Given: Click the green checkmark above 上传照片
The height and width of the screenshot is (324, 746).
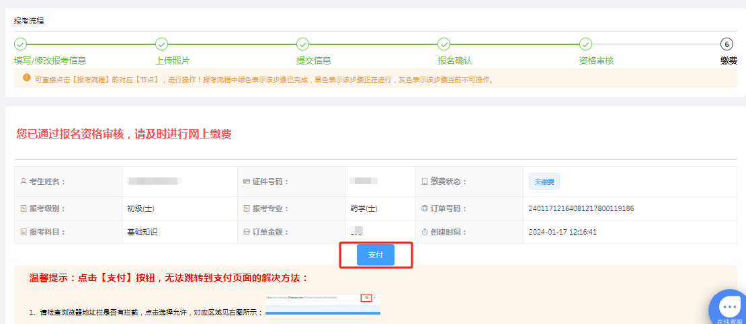Looking at the screenshot, I should pyautogui.click(x=161, y=44).
